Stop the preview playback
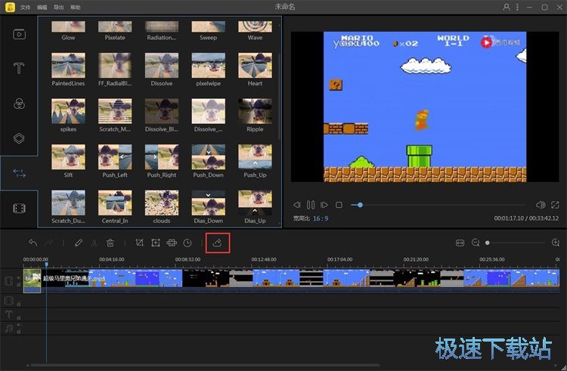This screenshot has width=567, height=371. pos(339,205)
